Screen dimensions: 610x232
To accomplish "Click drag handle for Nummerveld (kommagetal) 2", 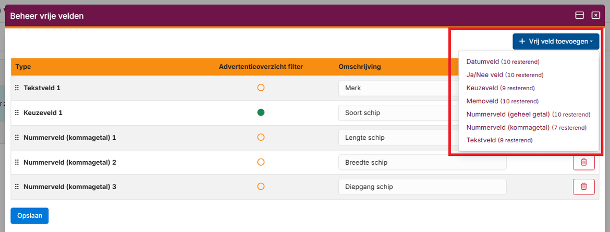I will tap(17, 162).
